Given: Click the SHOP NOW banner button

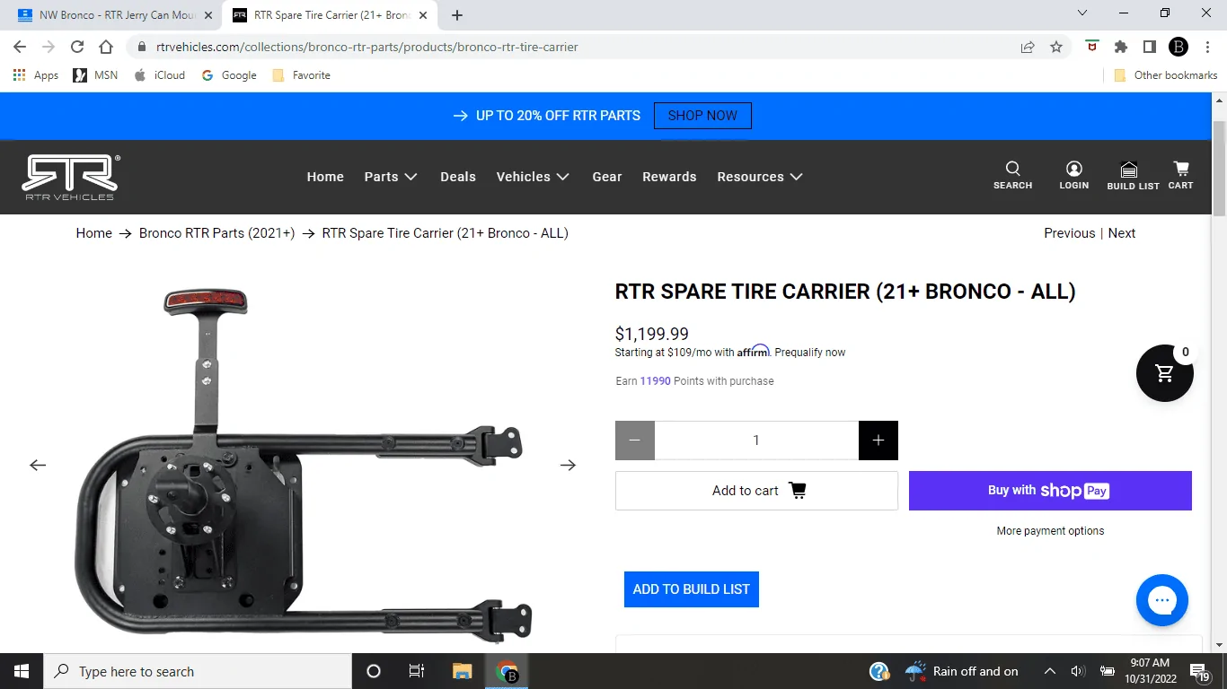Looking at the screenshot, I should coord(702,116).
